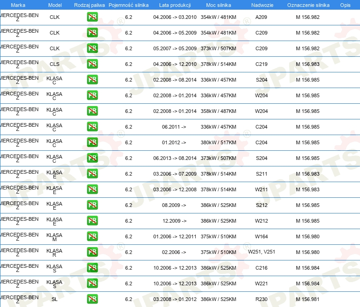Screen dimensions: 360x307
Task: Click fuel icon in Klasa S C216 row
Action: pos(92,267)
